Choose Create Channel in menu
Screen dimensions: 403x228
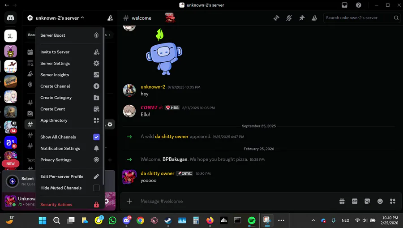click(70, 86)
